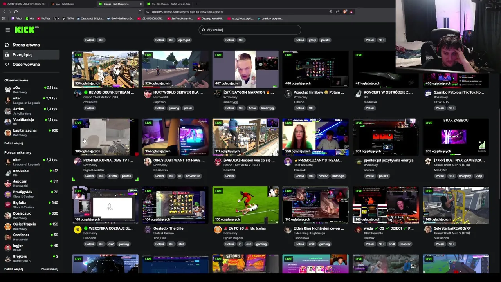Open stream title GIRLS JUST WANT TO HAVE
The height and width of the screenshot is (282, 501).
tap(179, 160)
